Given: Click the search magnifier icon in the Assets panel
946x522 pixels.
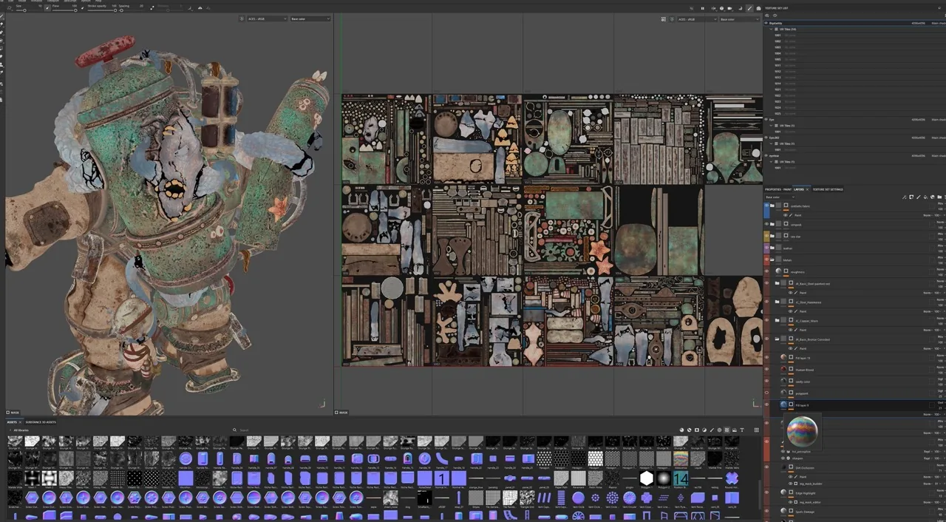Looking at the screenshot, I should click(234, 430).
